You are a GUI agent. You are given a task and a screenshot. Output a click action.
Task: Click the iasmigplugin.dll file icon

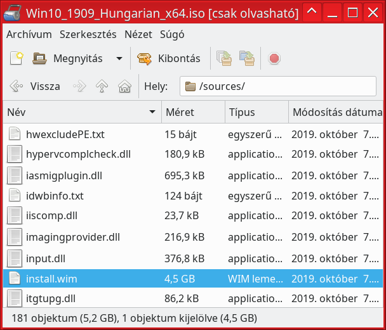coord(15,175)
